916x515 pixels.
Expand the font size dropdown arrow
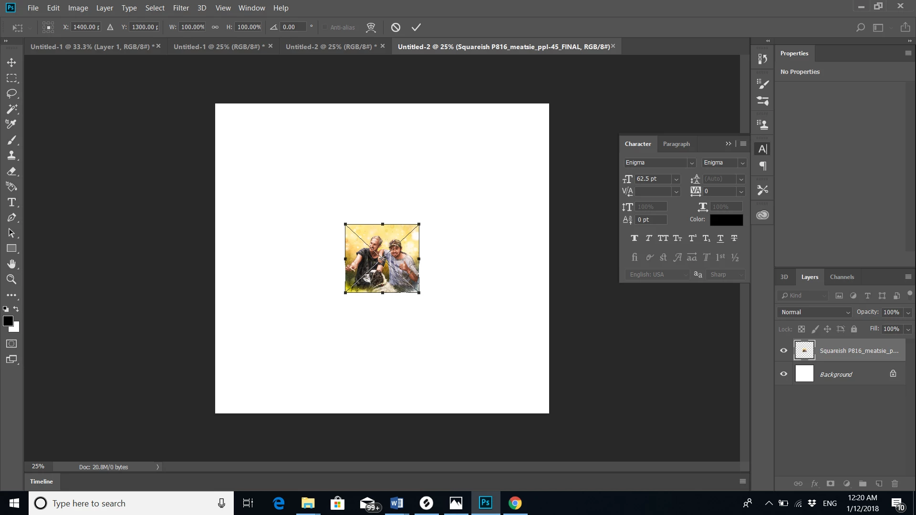676,179
